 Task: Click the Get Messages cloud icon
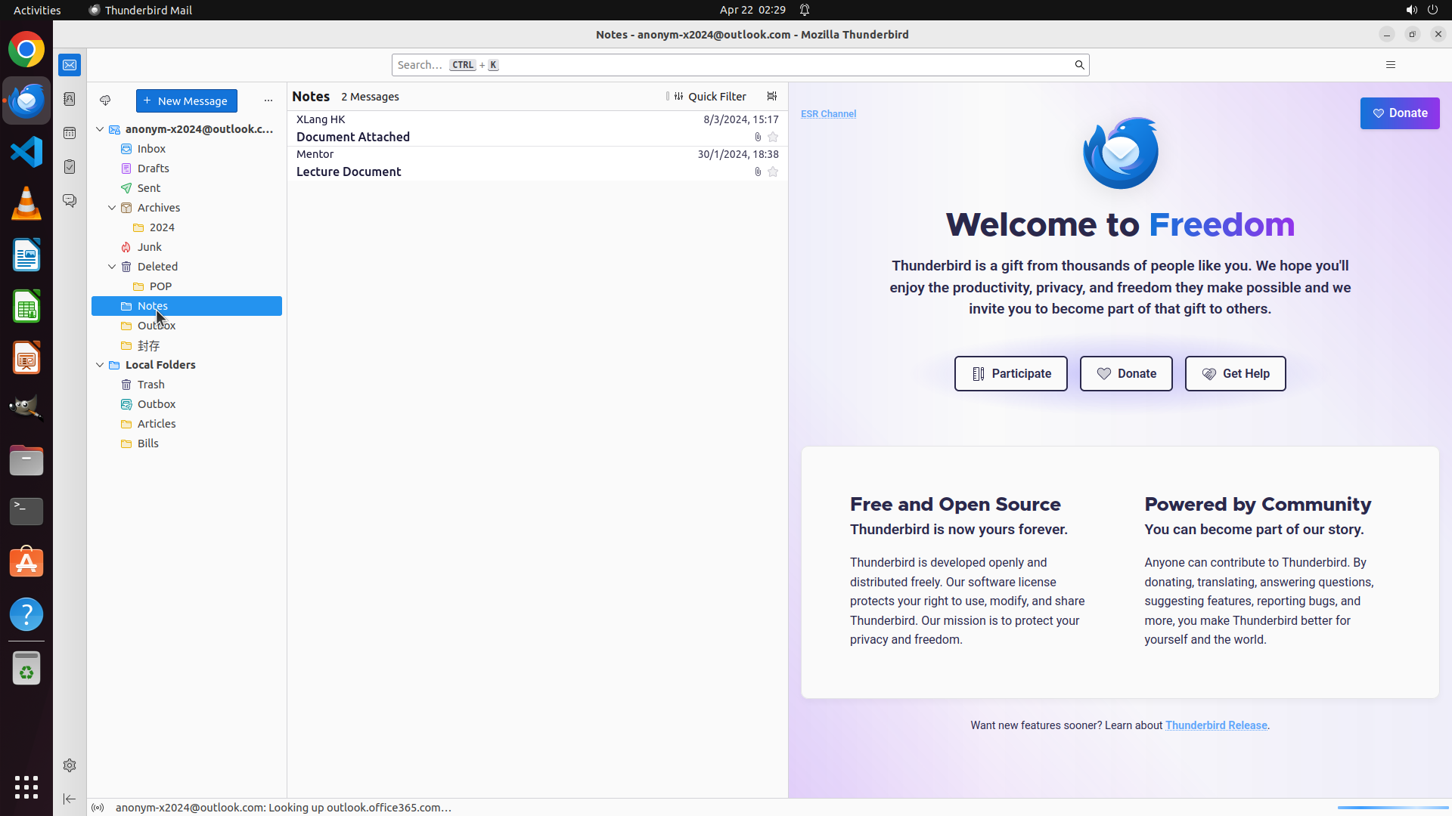tap(105, 100)
